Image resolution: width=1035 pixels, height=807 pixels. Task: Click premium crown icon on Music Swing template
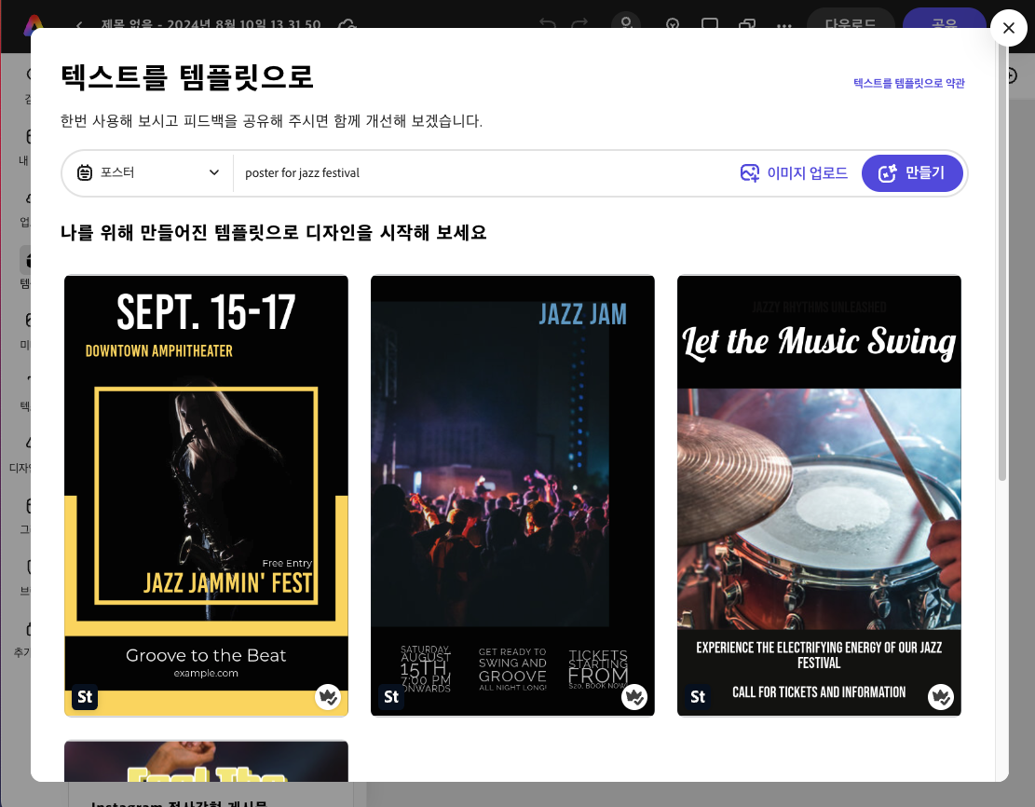click(x=941, y=697)
